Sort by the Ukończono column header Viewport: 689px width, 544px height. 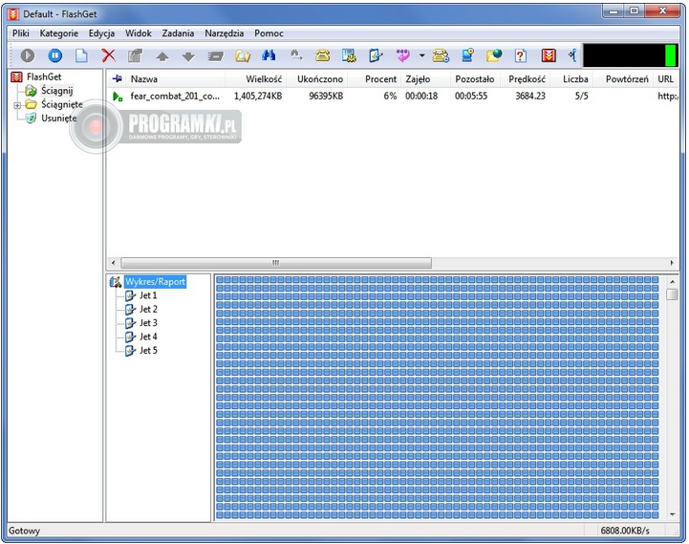coord(317,79)
